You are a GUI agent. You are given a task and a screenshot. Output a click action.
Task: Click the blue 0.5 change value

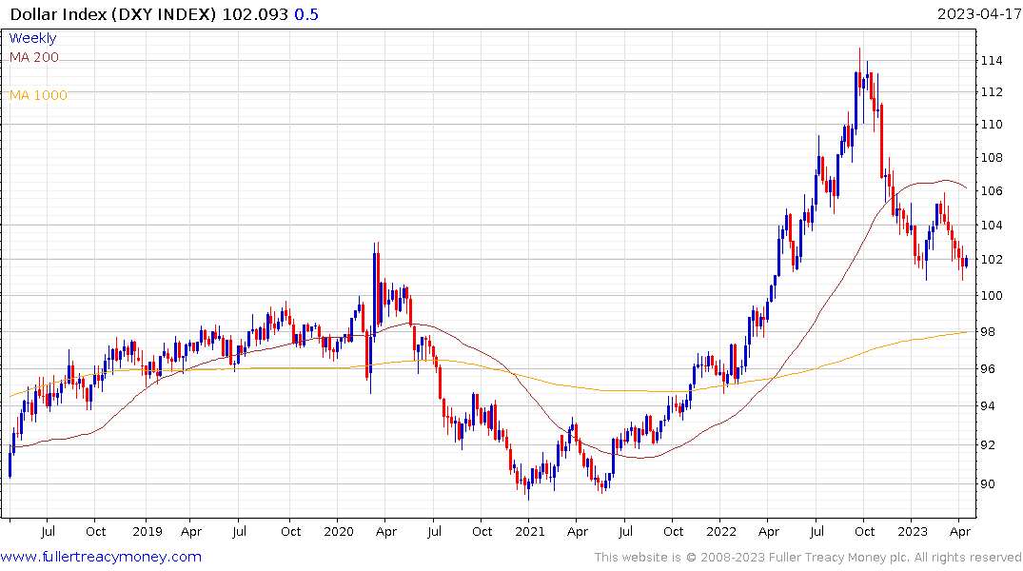(306, 14)
